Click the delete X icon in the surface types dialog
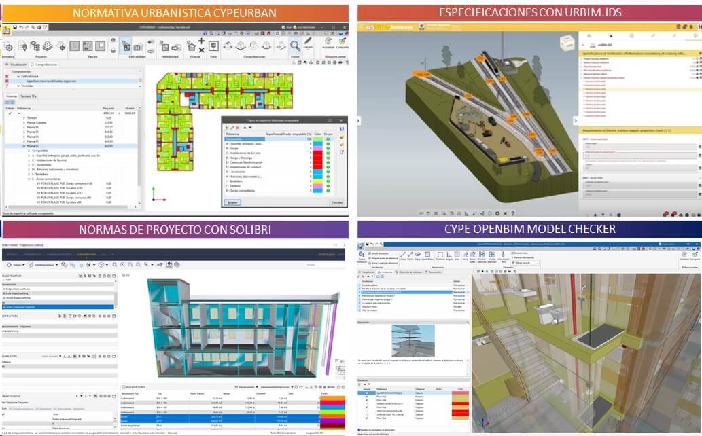The width and height of the screenshot is (702, 436). coord(238,128)
